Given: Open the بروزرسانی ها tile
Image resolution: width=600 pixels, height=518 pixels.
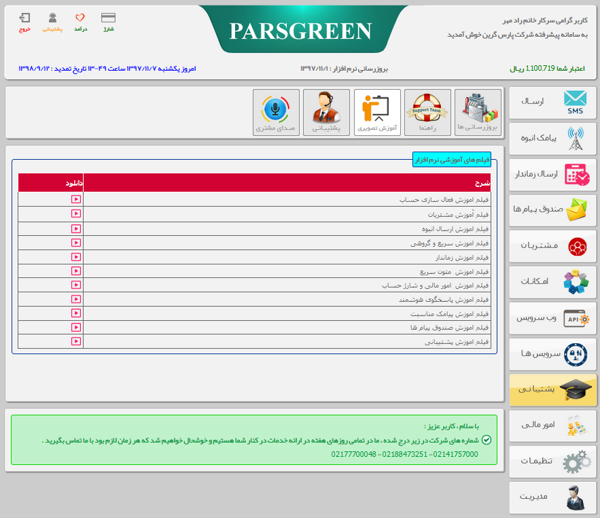Looking at the screenshot, I should (478, 113).
